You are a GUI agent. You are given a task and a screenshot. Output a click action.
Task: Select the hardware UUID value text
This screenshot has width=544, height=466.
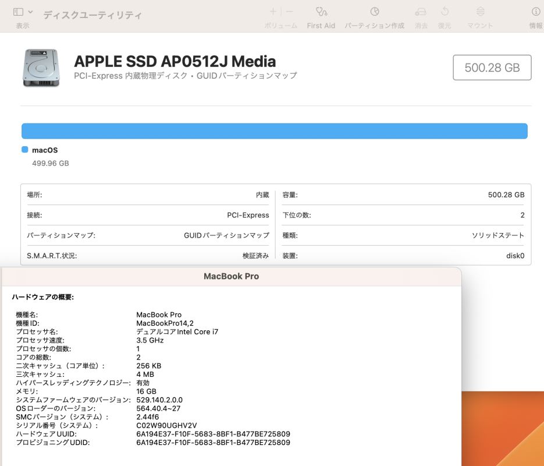coord(213,434)
